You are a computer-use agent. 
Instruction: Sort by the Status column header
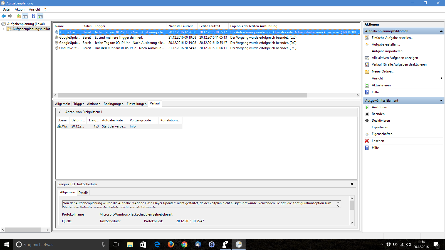click(87, 26)
